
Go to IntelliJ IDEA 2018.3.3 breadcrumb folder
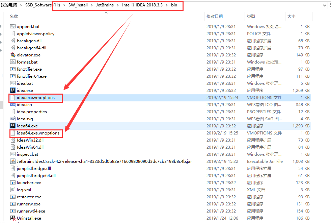[x=142, y=5]
